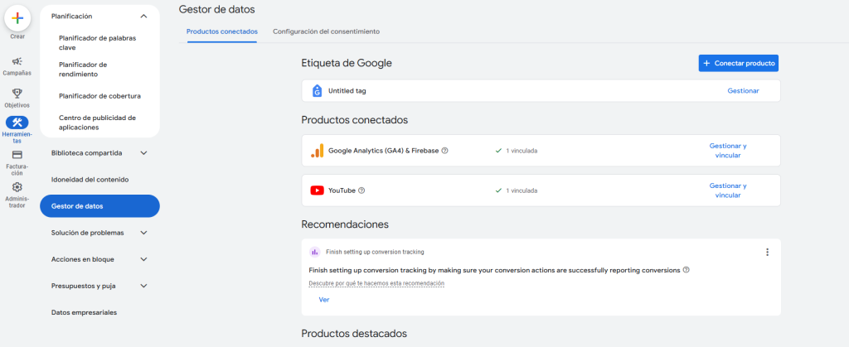The height and width of the screenshot is (347, 849).
Task: Click help icon next to YouTube
Action: [x=361, y=190]
